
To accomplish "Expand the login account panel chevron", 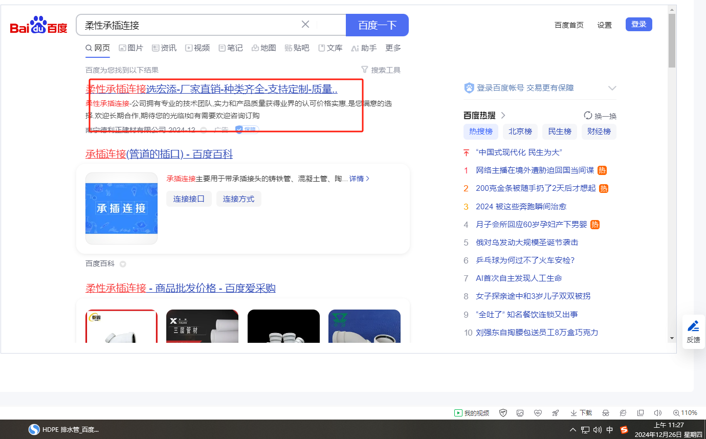I will point(612,89).
